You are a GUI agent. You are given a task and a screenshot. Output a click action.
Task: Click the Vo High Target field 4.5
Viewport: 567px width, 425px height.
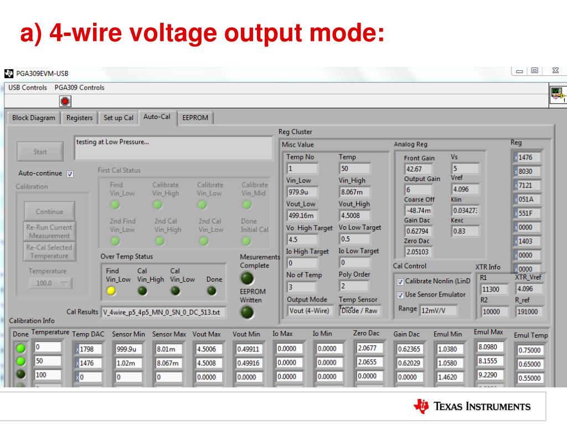tap(302, 239)
